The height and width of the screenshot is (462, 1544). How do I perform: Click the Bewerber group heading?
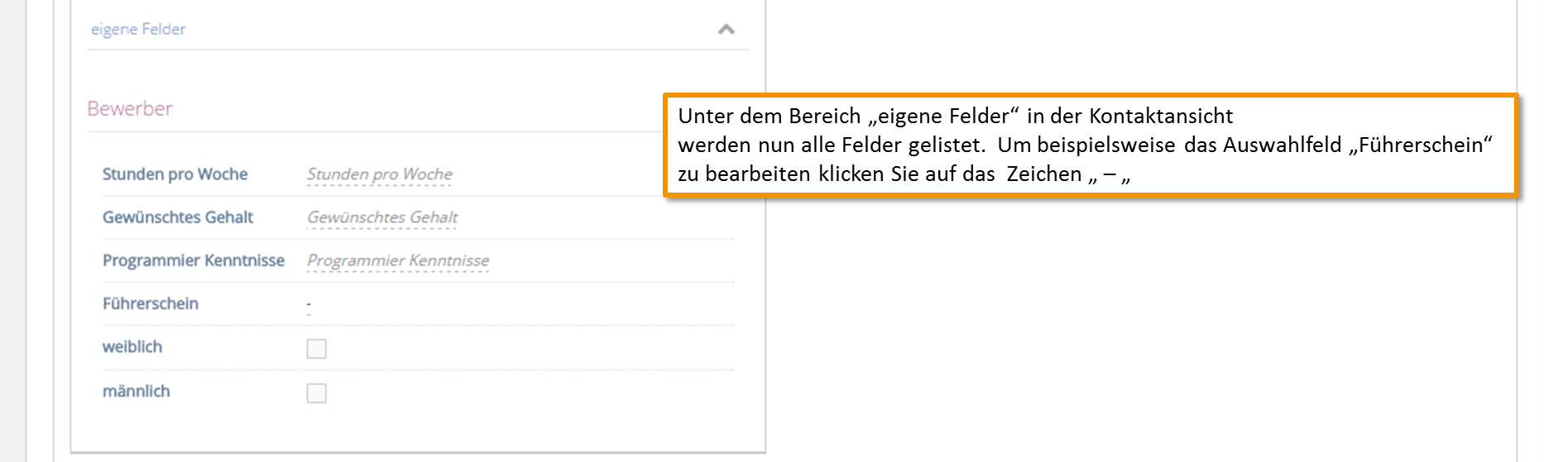(130, 108)
